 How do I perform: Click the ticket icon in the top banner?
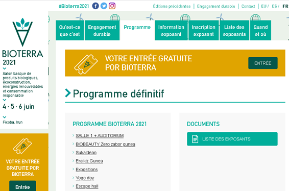[x=86, y=64]
